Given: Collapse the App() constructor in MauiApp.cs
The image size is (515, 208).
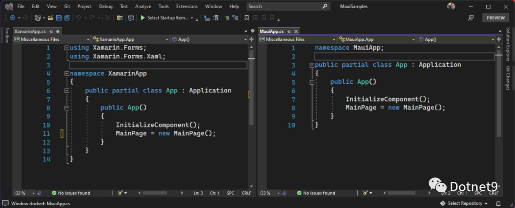Looking at the screenshot, I should (312, 82).
